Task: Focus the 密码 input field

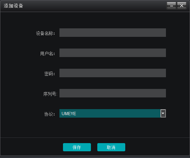Action: click(x=113, y=73)
